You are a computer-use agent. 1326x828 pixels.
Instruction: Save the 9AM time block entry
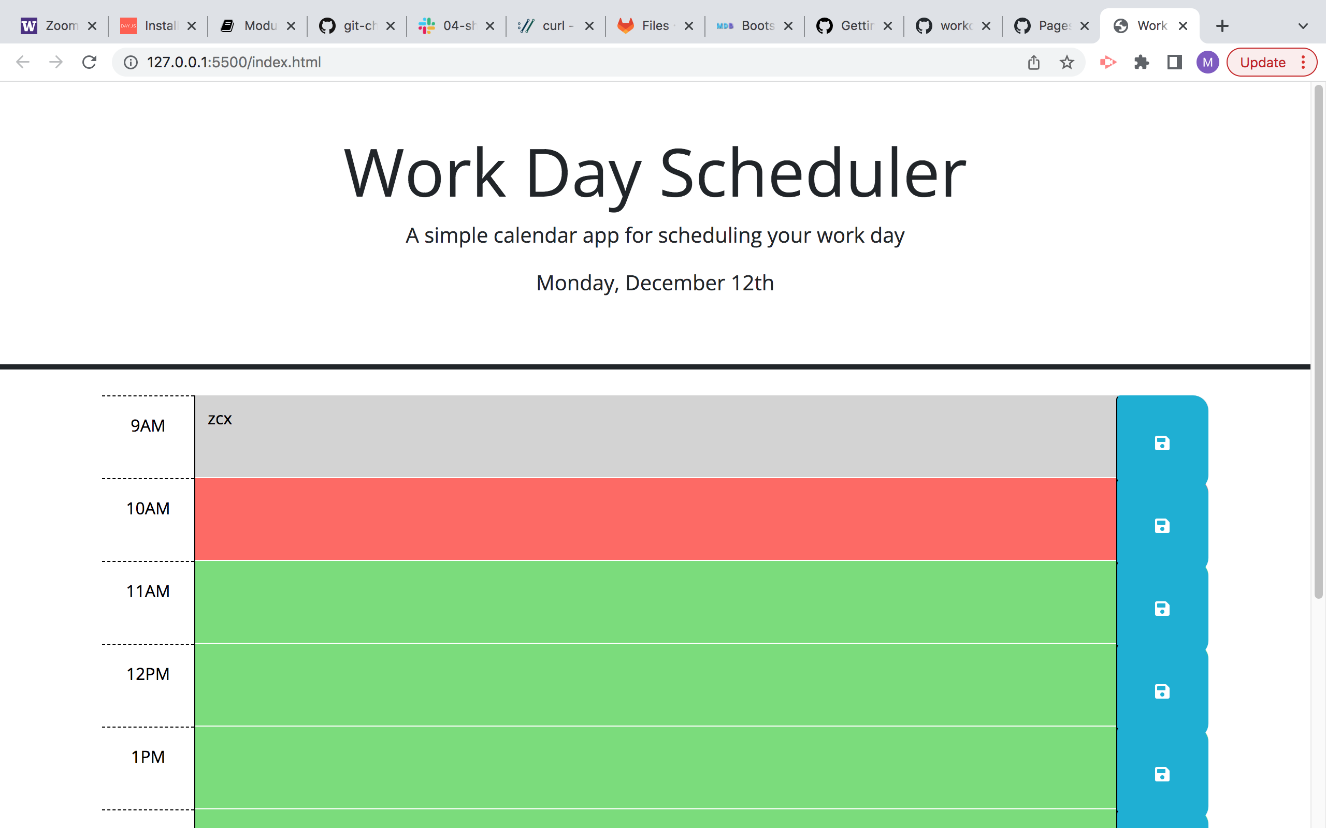point(1161,443)
